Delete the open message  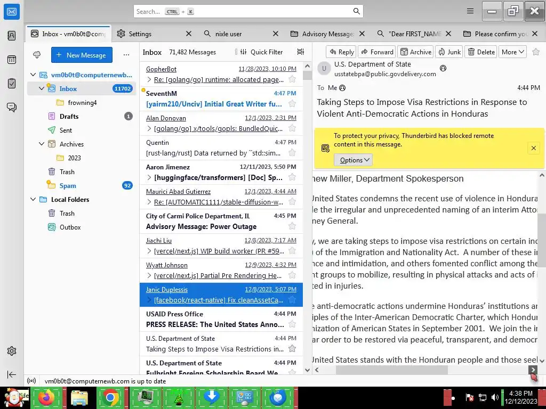click(x=481, y=52)
